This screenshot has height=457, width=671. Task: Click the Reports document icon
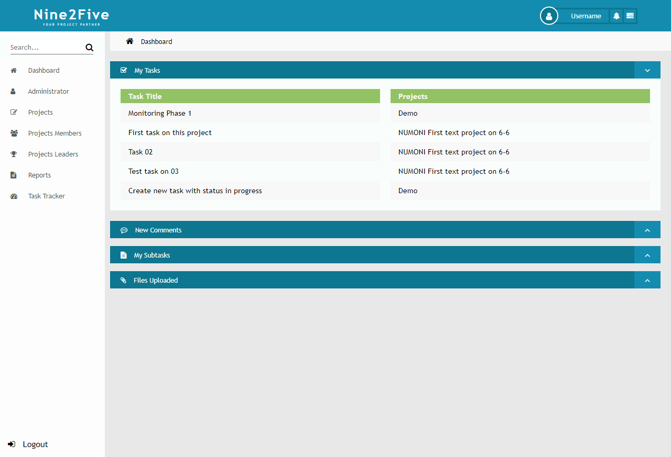pos(14,175)
